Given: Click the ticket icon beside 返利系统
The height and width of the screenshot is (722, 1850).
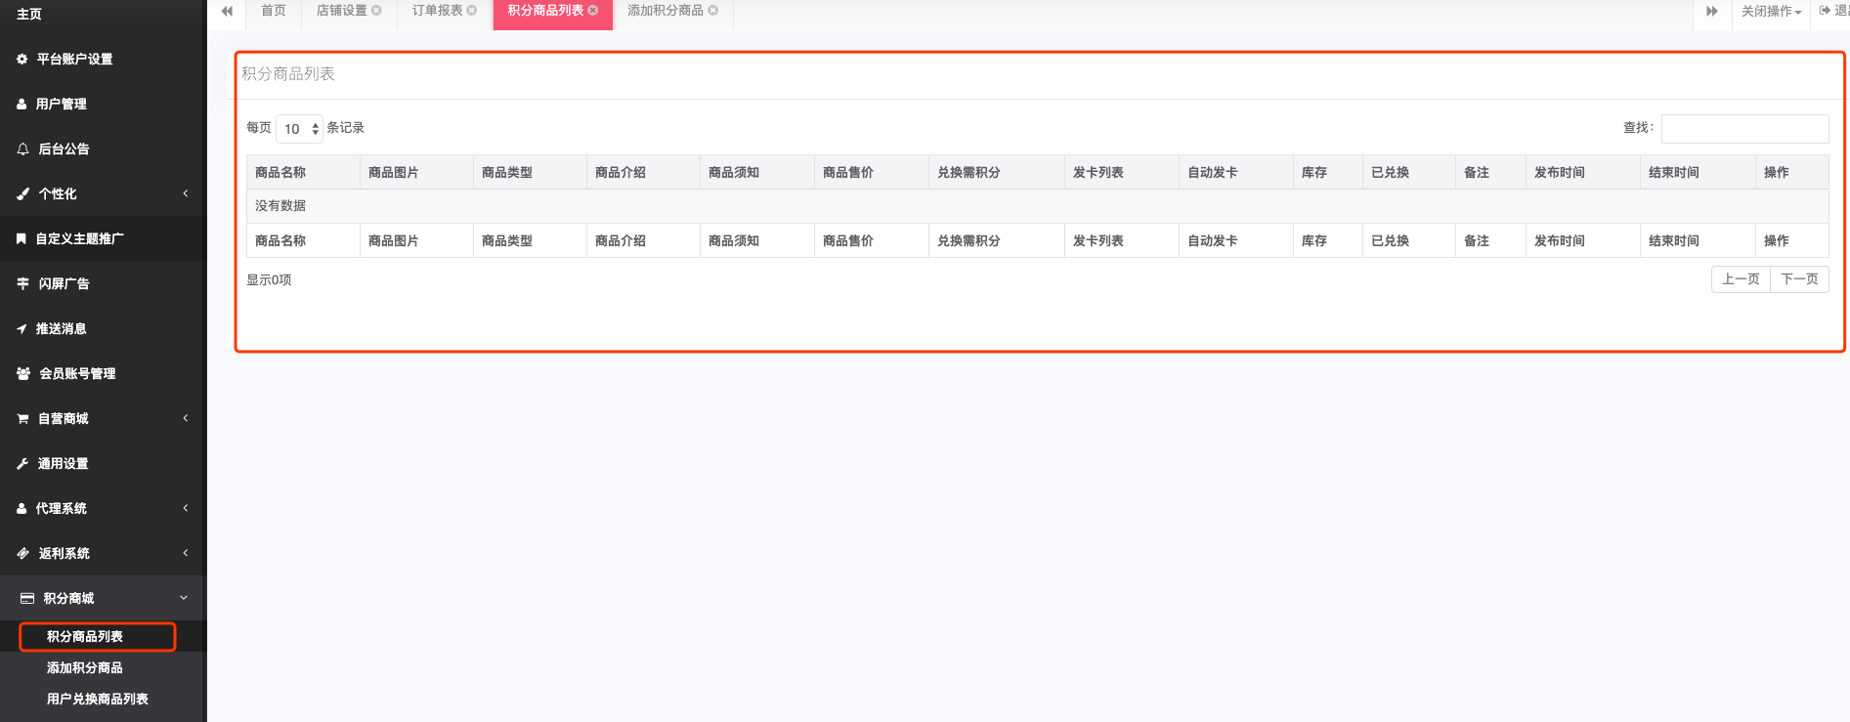Looking at the screenshot, I should point(23,554).
